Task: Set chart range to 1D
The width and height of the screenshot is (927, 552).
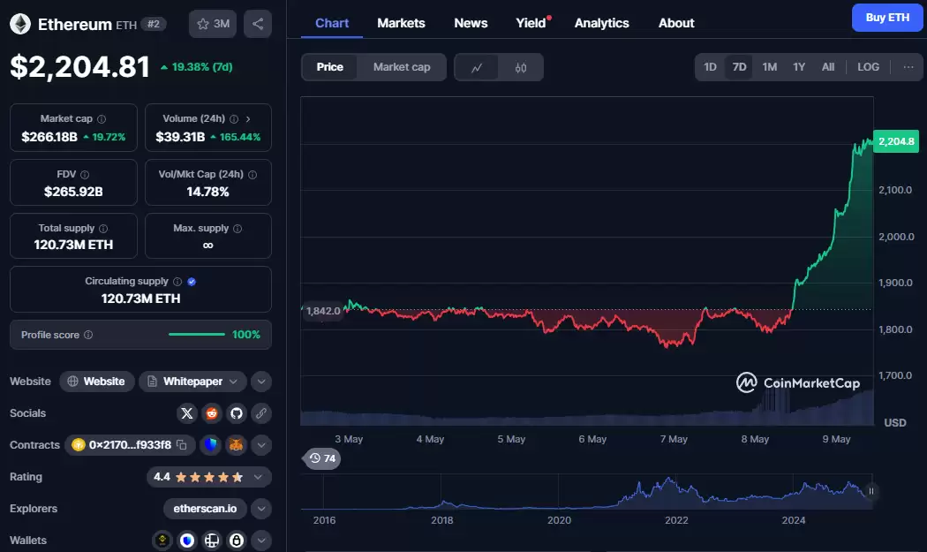Action: click(x=710, y=67)
